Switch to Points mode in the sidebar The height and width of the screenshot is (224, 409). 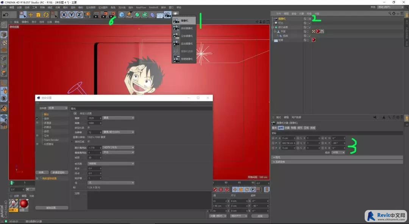coord(4,58)
